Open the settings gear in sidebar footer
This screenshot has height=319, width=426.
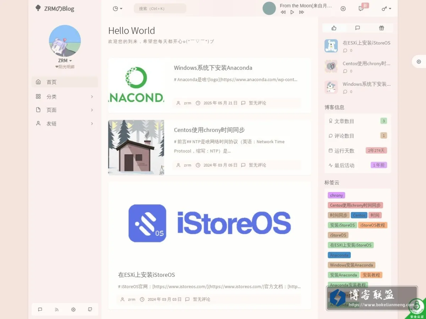click(73, 309)
